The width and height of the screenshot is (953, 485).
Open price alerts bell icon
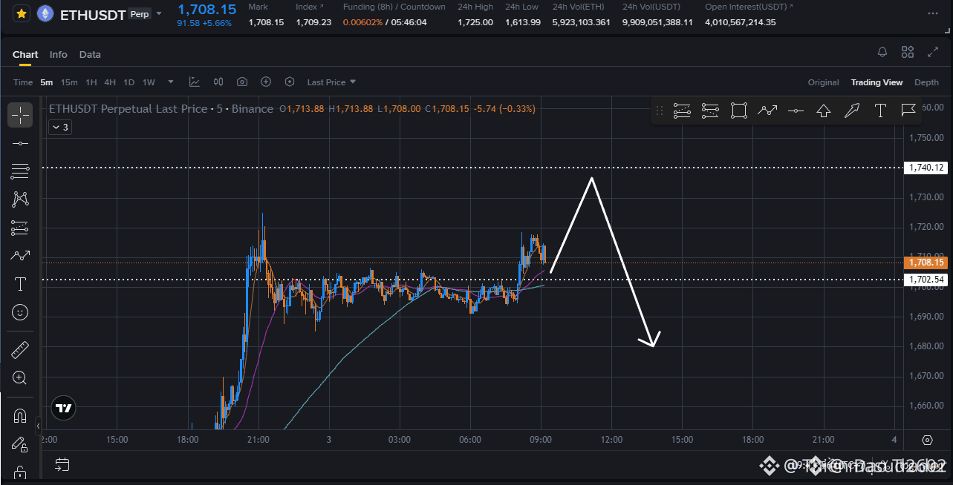[x=882, y=52]
